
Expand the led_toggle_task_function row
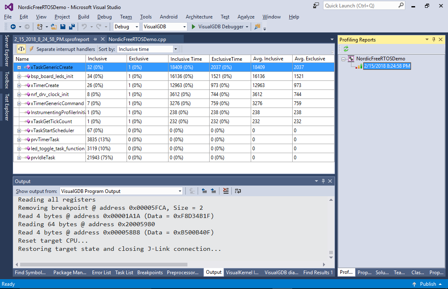[x=19, y=149]
